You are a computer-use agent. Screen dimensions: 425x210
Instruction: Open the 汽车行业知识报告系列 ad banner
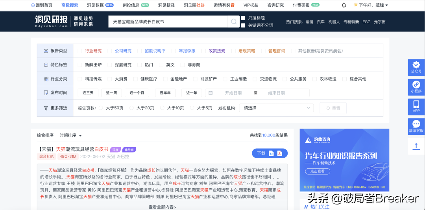point(344,160)
